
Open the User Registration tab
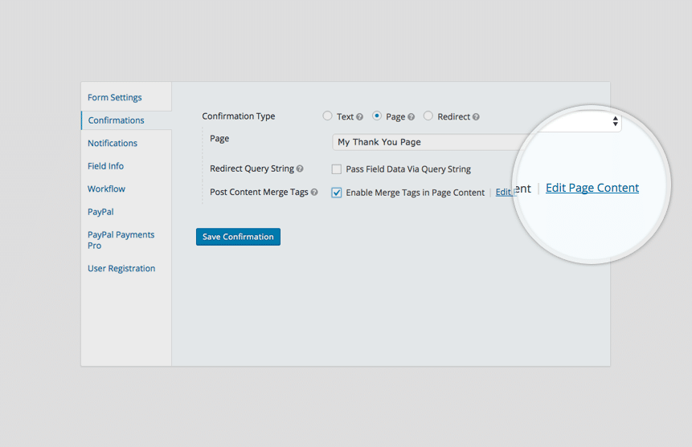(x=121, y=269)
